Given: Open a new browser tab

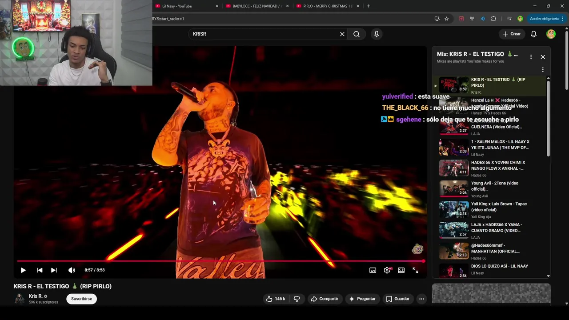Looking at the screenshot, I should point(369,6).
